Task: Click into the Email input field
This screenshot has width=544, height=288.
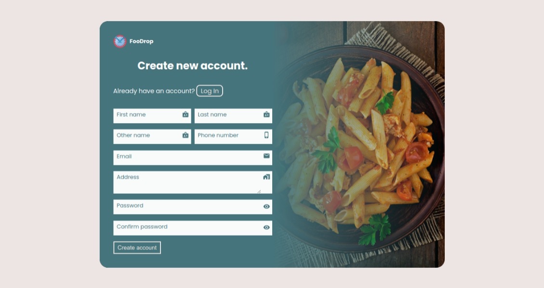Action: click(193, 158)
